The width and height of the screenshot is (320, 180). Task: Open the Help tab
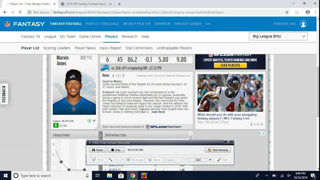(145, 36)
